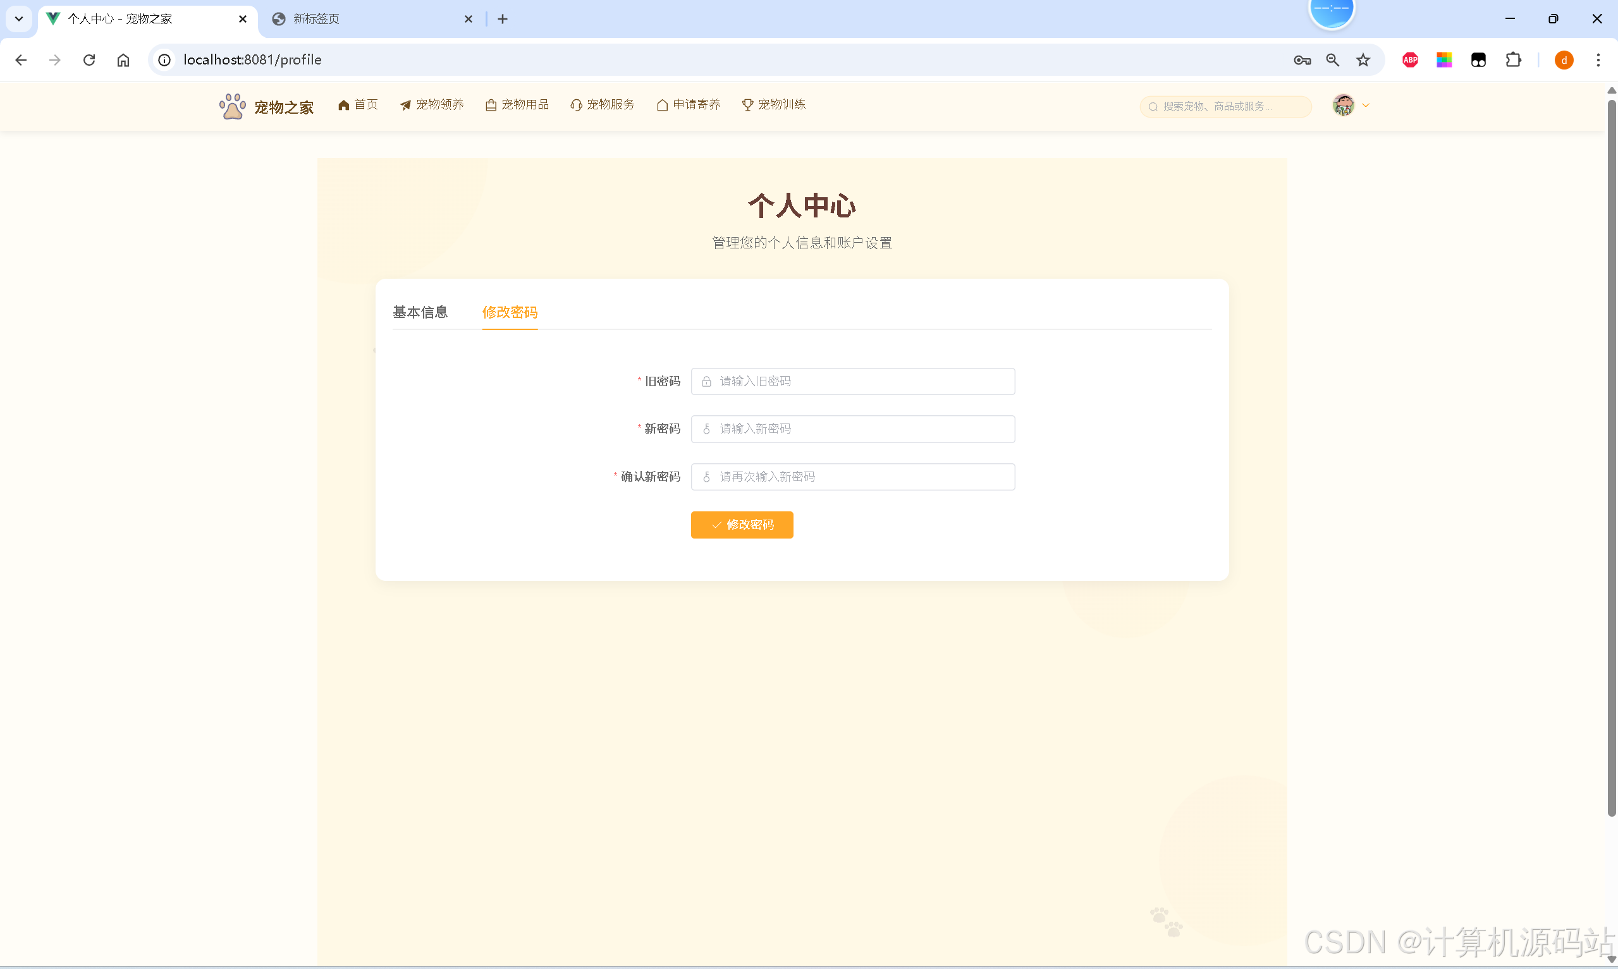Click the 宠物之家 paw logo
1618x969 pixels.
point(266,106)
